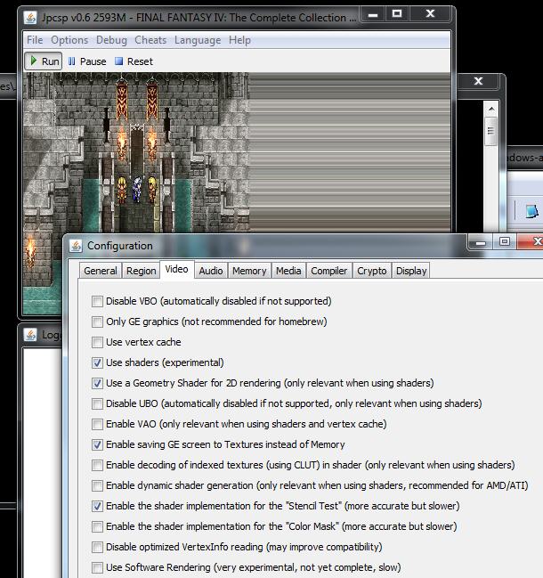
Task: Click the blue Reset icon
Action: tap(118, 61)
